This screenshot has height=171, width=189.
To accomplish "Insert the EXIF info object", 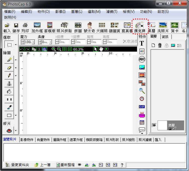I will [142, 107].
